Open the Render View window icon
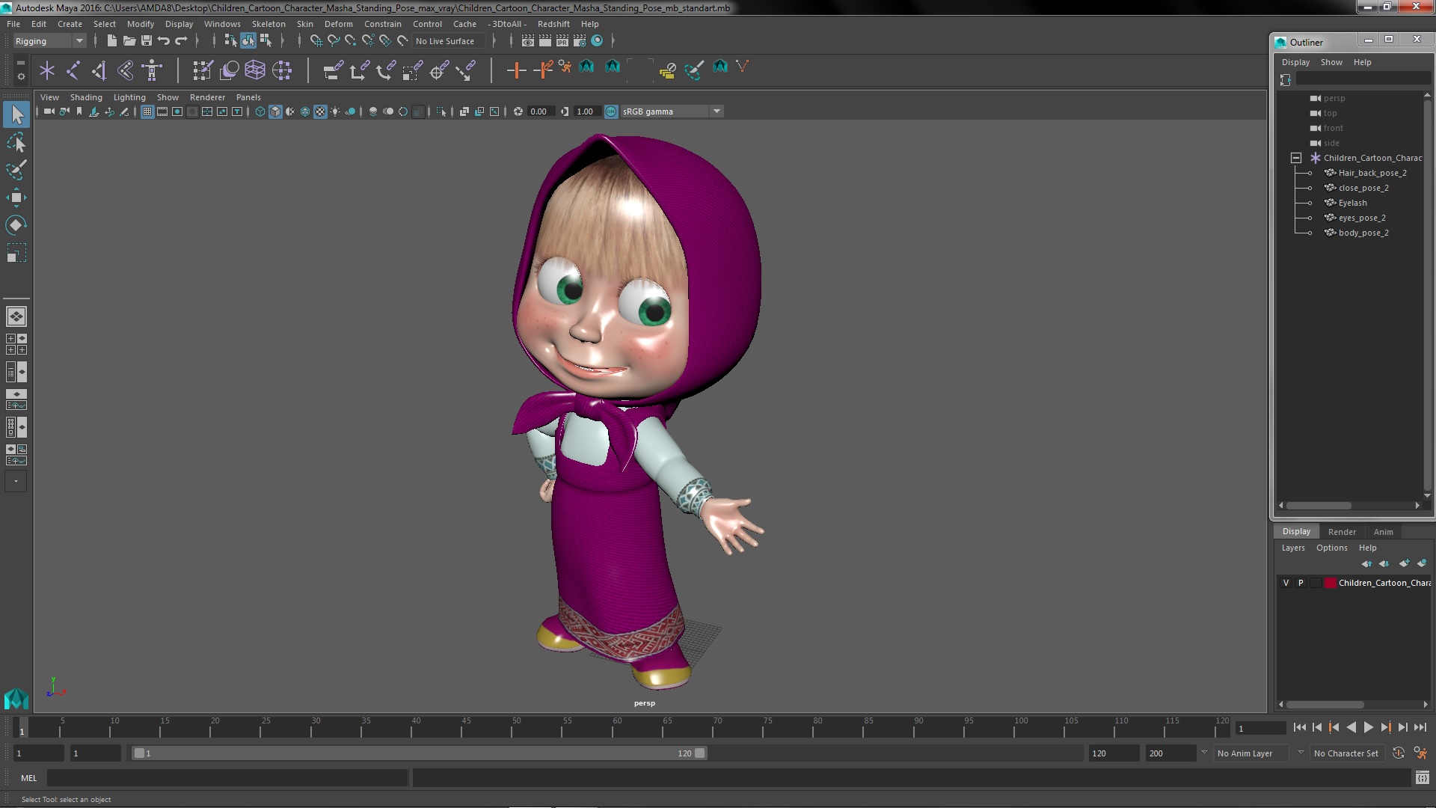This screenshot has width=1436, height=808. (528, 41)
